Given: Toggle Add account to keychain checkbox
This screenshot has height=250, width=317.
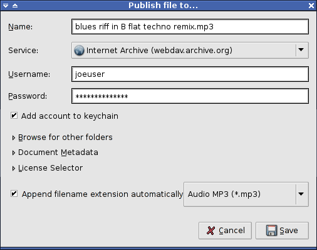Looking at the screenshot, I should [14, 116].
